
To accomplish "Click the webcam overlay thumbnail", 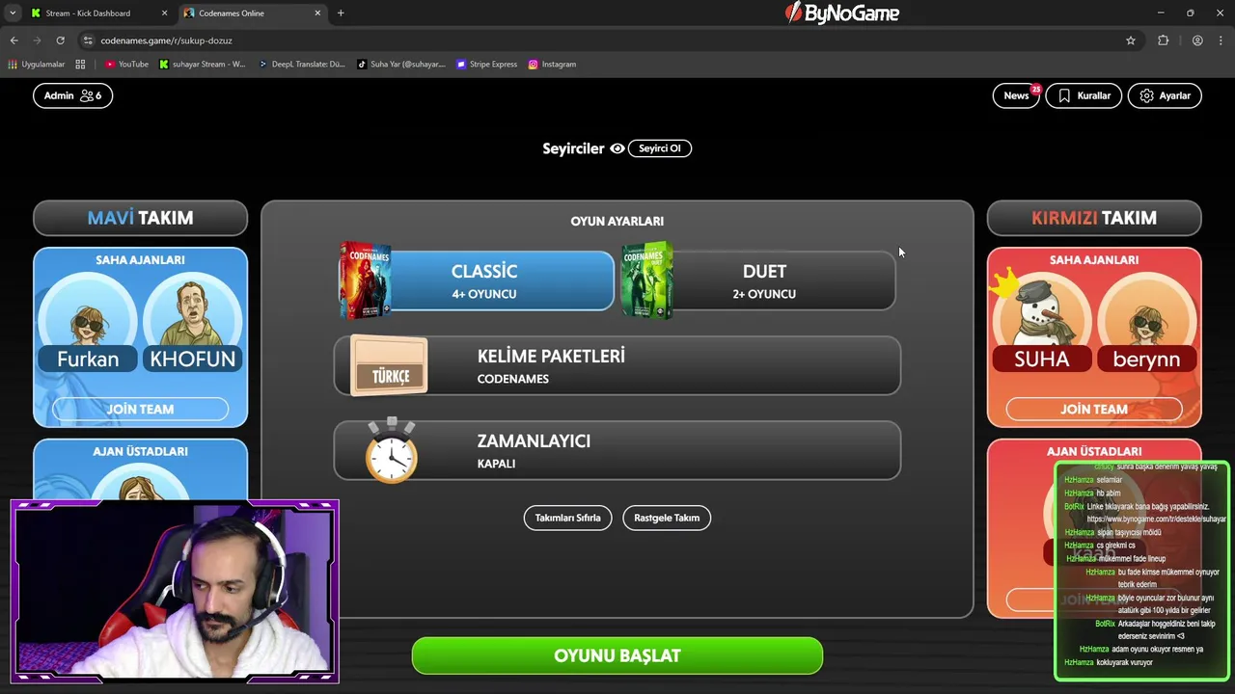I will [x=175, y=592].
